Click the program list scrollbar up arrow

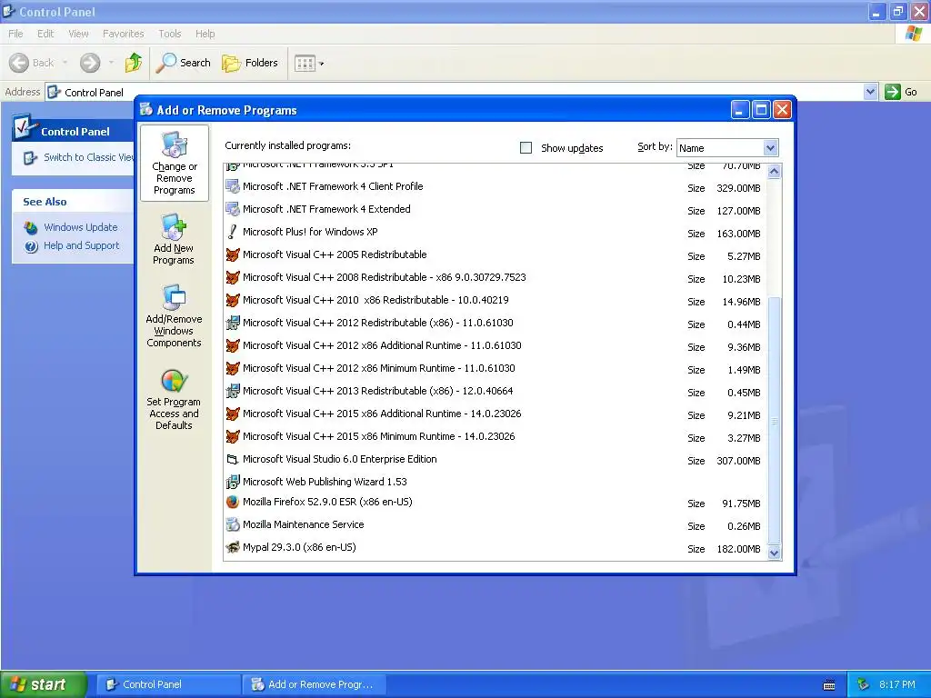(774, 172)
